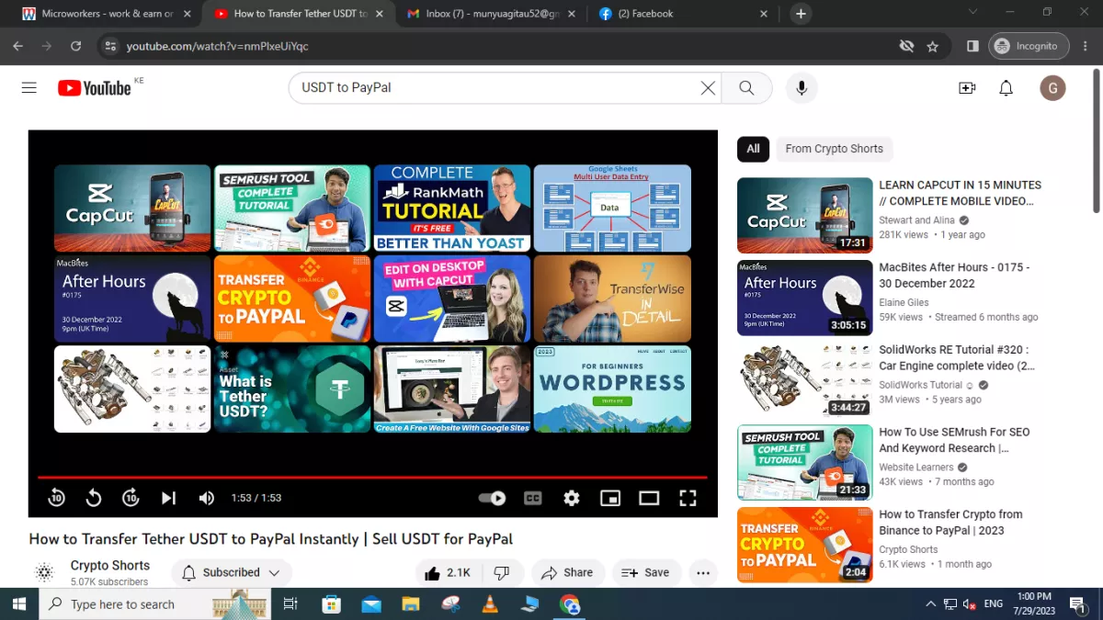
Task: Mute the video volume speaker icon
Action: tap(207, 498)
